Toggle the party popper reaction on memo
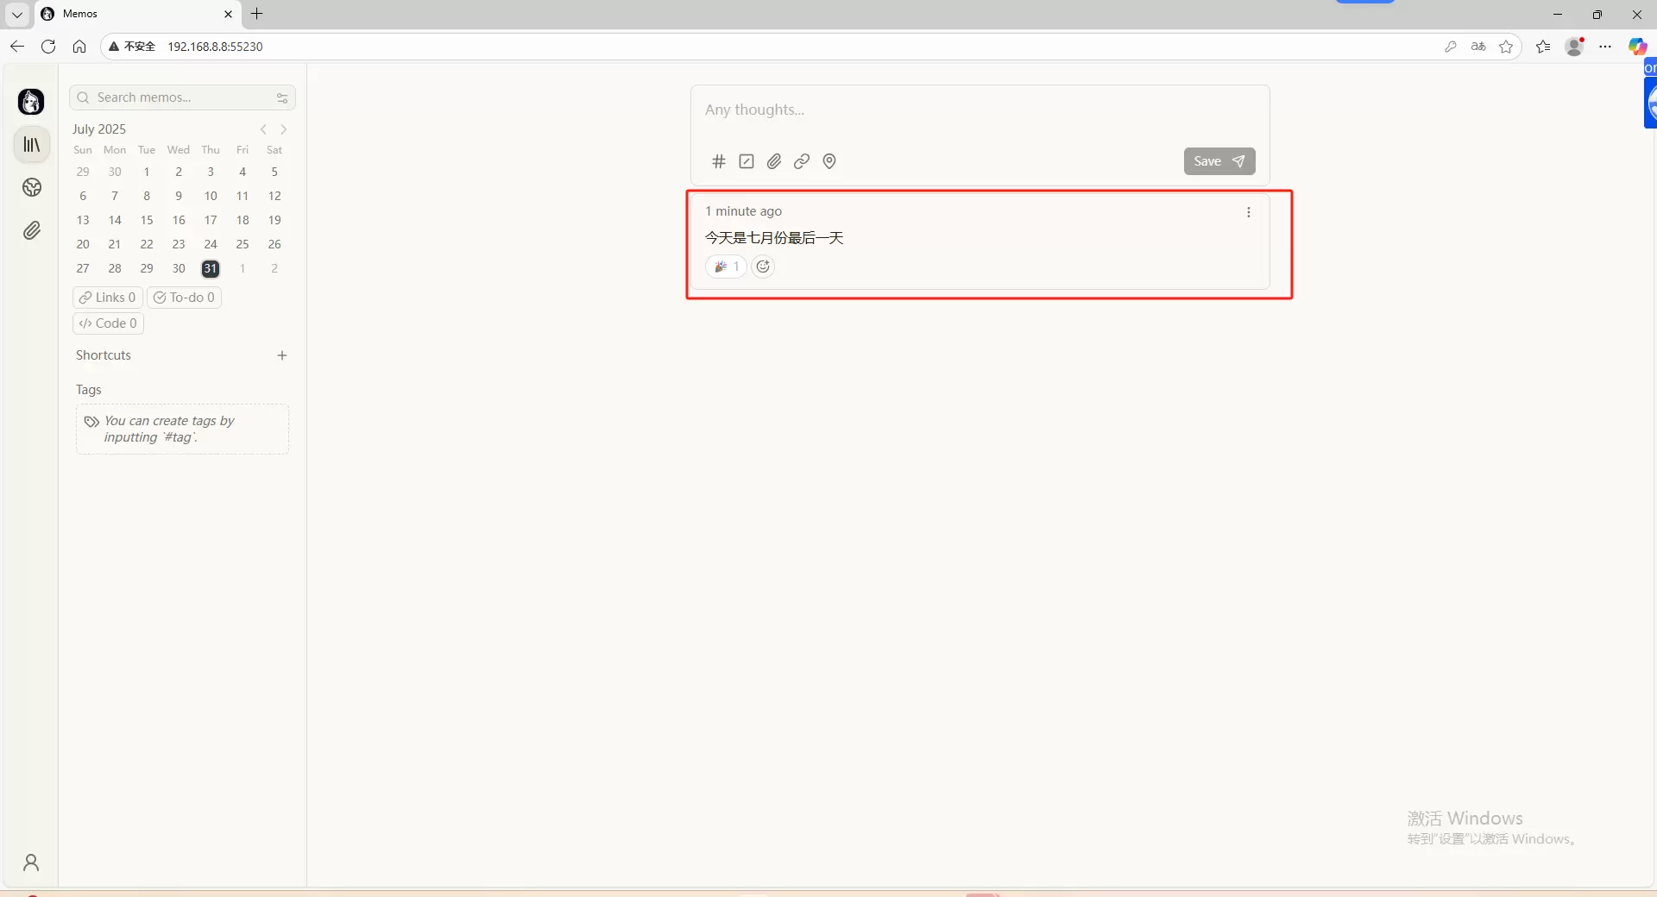Screen dimensions: 1657x897 pos(726,267)
